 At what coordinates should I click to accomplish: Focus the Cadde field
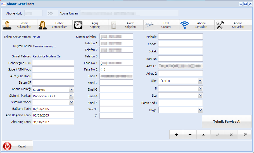[x=181, y=44]
